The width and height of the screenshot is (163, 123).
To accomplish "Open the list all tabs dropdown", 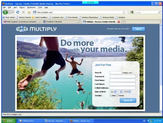I will point(161,22).
